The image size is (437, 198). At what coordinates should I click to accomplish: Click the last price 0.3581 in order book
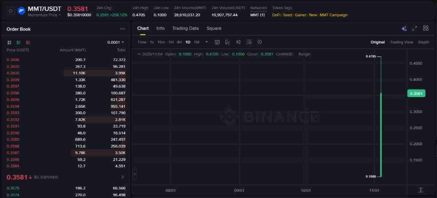pyautogui.click(x=17, y=177)
